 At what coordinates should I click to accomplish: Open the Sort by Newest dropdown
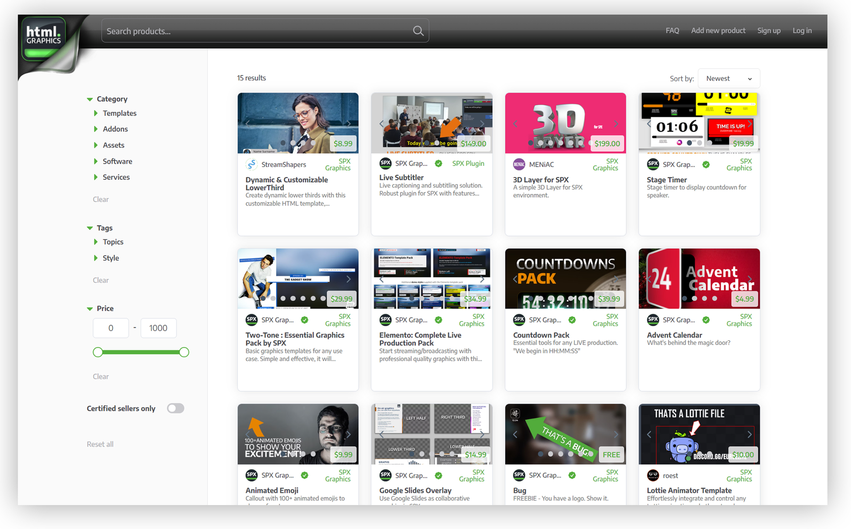[x=729, y=78]
